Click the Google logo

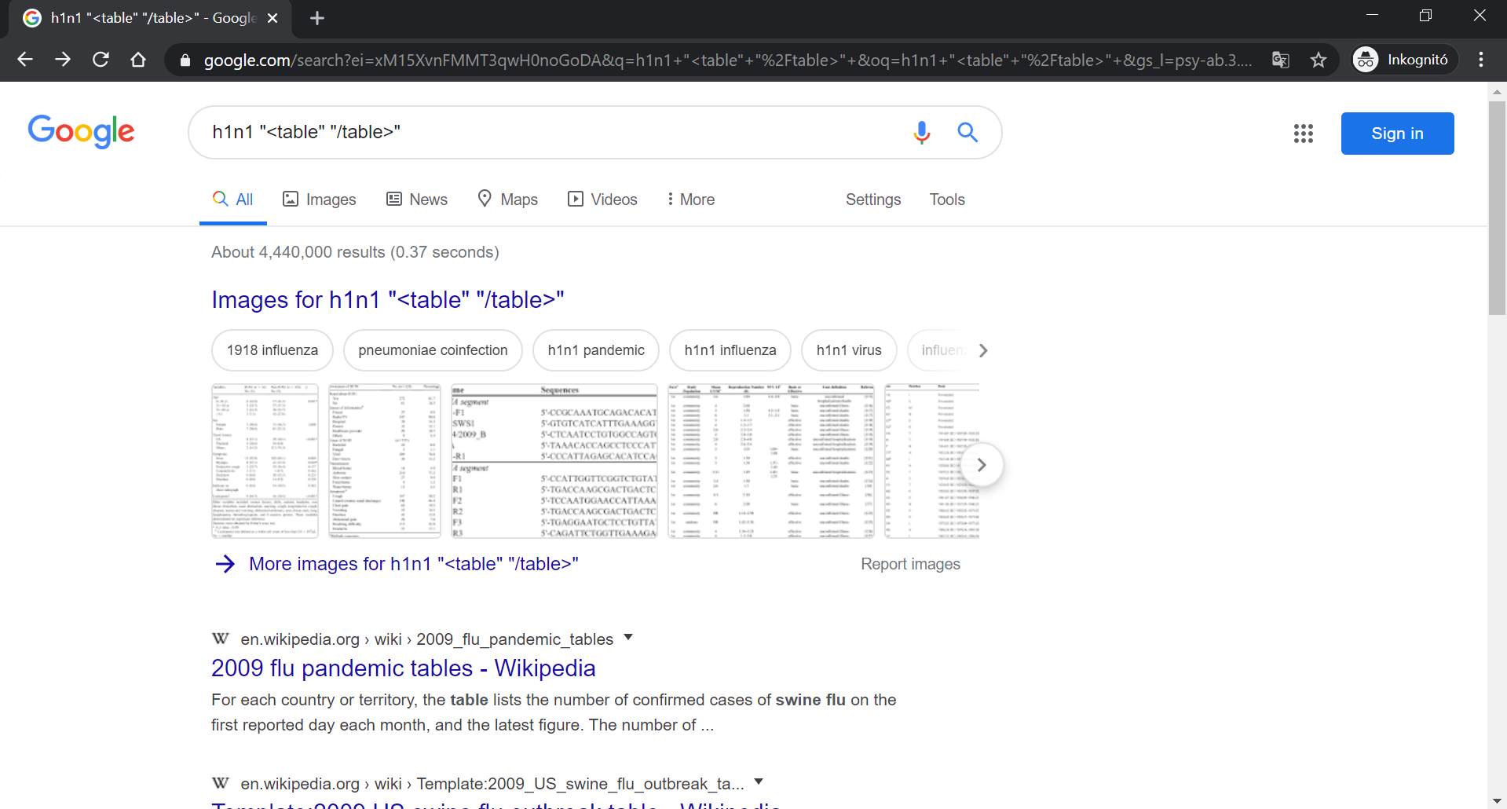pyautogui.click(x=81, y=131)
